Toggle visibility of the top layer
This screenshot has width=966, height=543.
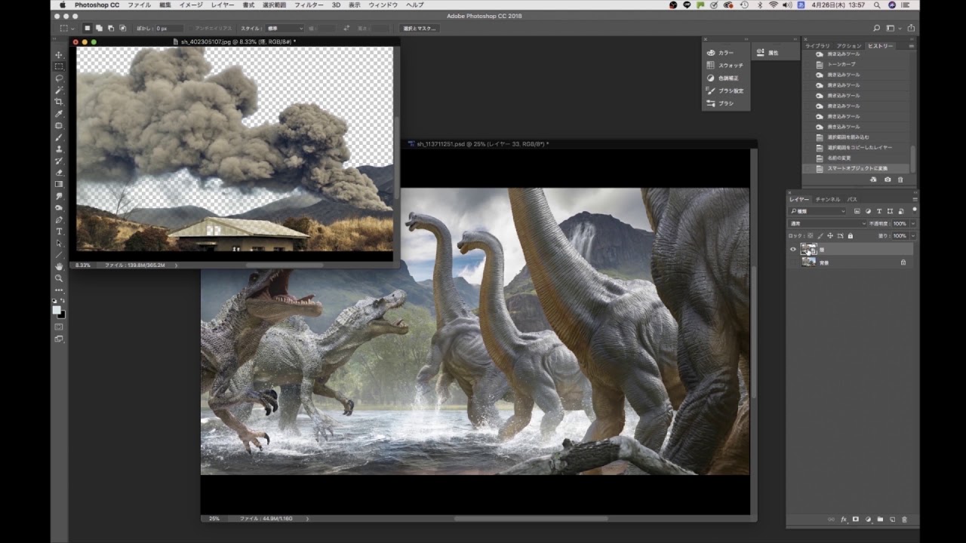(792, 249)
